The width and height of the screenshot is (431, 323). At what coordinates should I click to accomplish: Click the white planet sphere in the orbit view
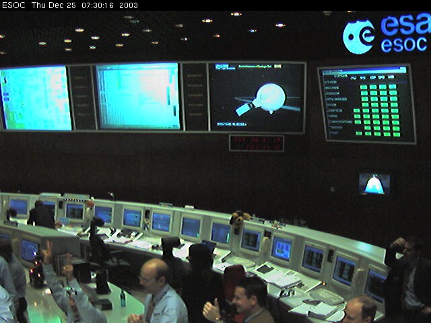pos(270,96)
